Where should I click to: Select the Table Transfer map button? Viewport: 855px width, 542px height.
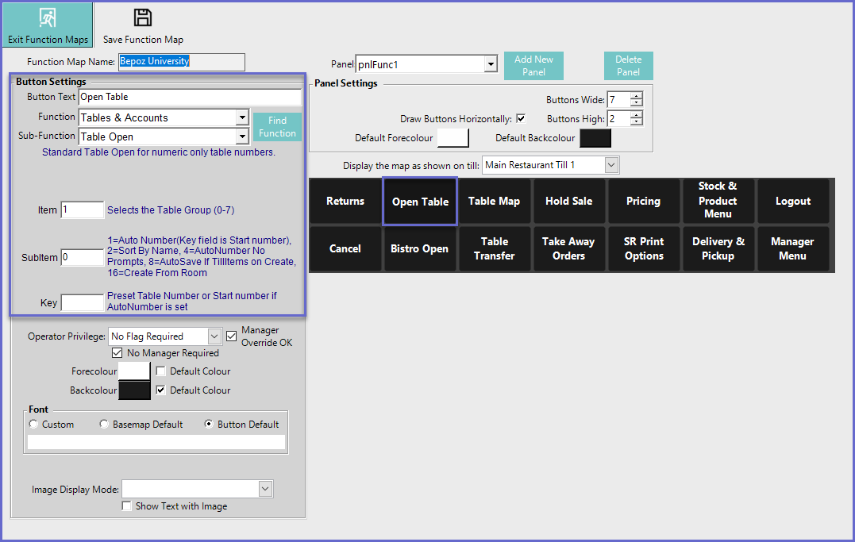tap(494, 248)
